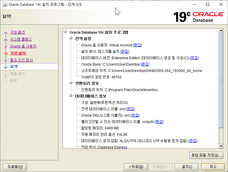
Task: Click the 설치(I) button to start install
Action: [x=187, y=167]
